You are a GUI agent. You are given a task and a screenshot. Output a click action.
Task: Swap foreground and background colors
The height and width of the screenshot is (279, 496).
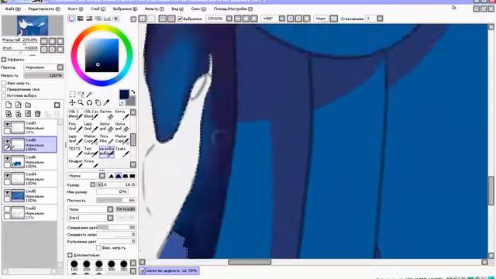point(133,92)
